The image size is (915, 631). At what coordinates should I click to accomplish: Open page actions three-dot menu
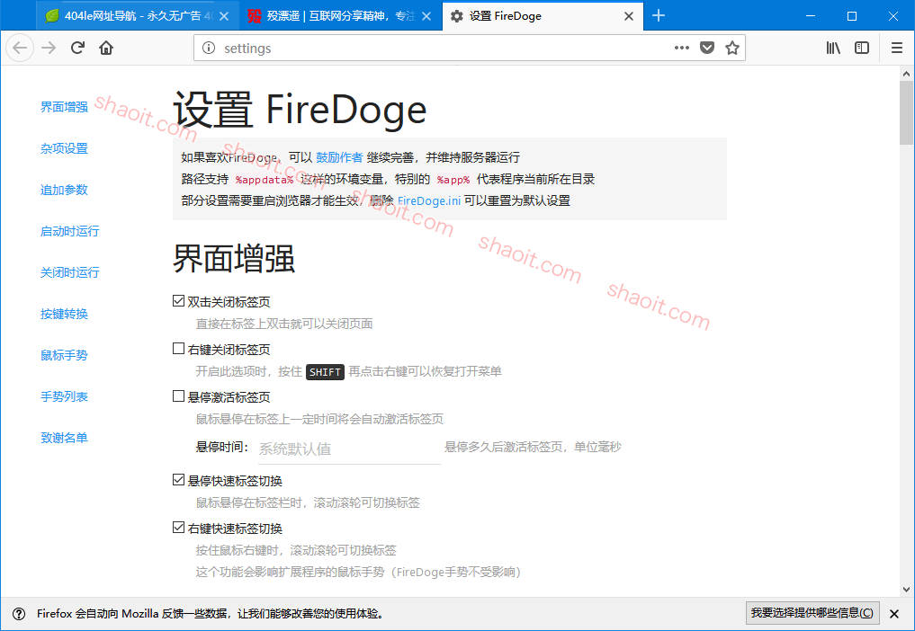pos(682,48)
